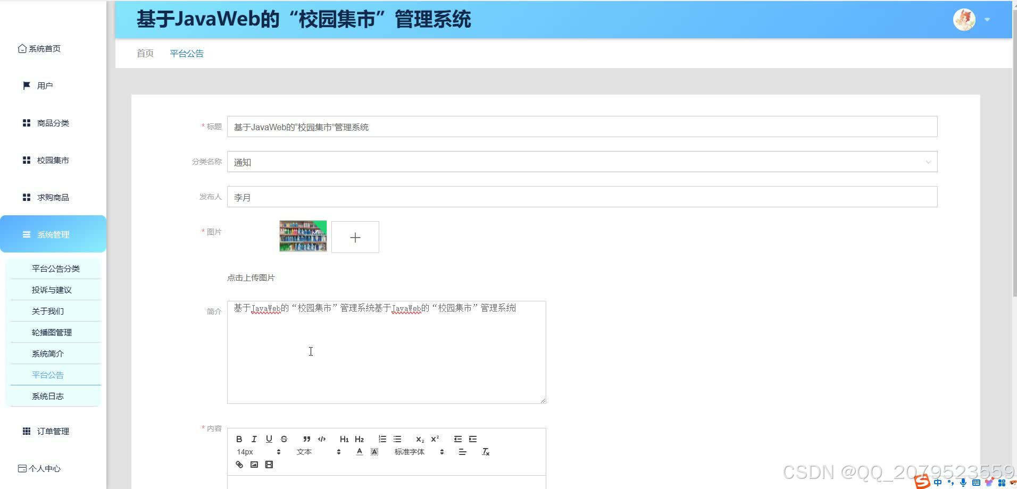
Task: Apply strikethrough formatting in the editor
Action: [x=284, y=439]
